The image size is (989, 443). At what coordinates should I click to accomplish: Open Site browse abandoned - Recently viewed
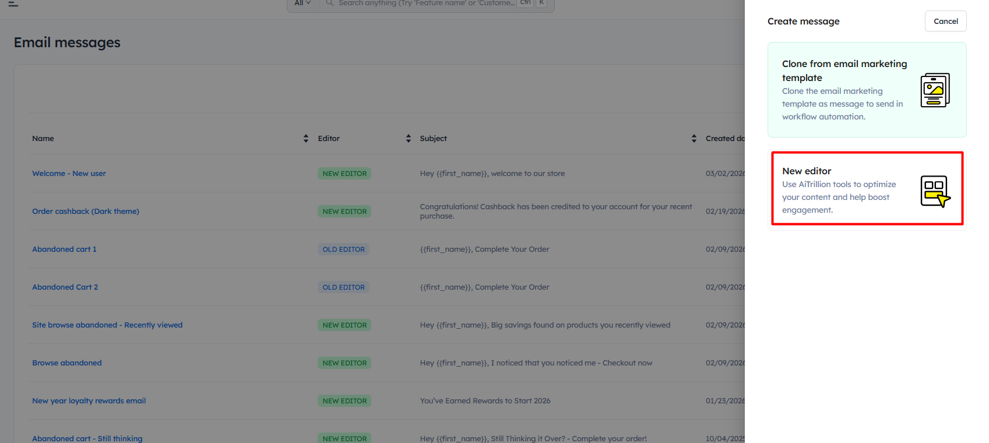pos(107,325)
